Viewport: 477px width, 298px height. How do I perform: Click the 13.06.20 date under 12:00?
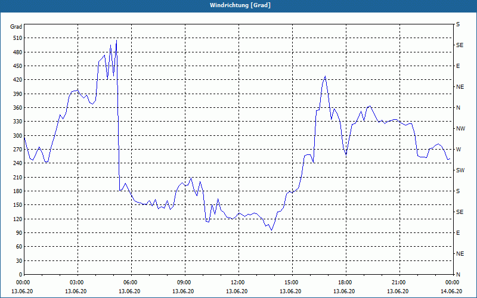(237, 291)
